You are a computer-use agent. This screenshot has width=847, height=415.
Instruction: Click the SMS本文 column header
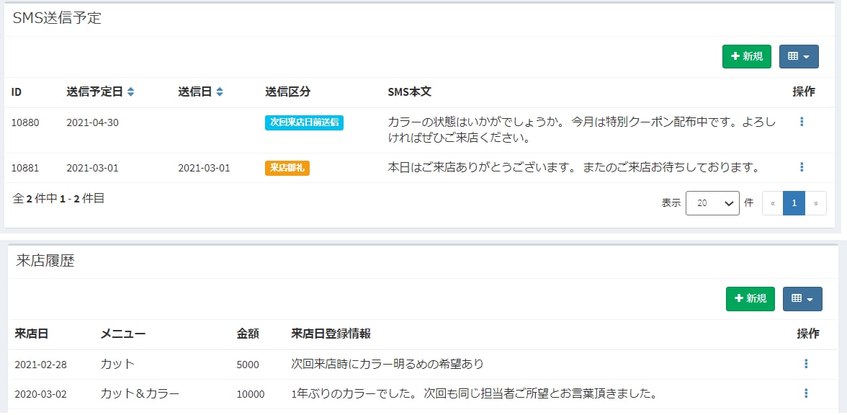409,92
